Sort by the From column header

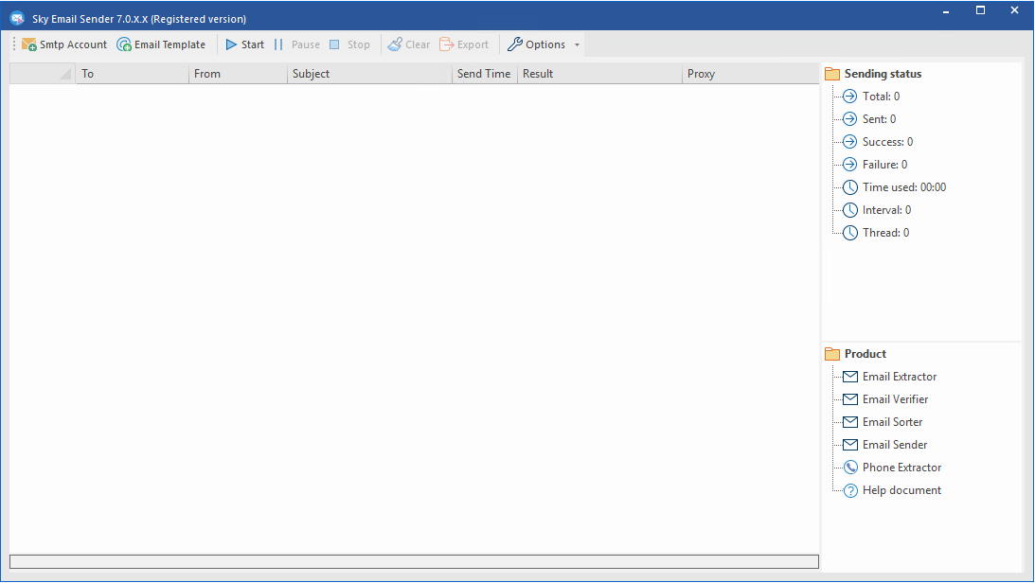click(239, 74)
